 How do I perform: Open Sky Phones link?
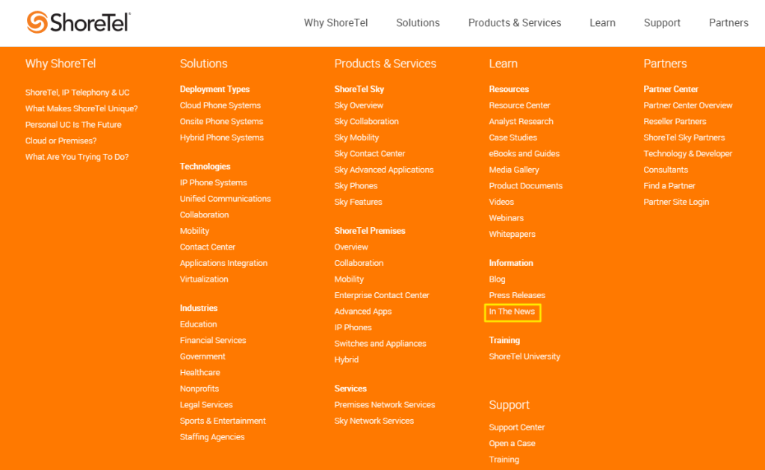pyautogui.click(x=356, y=186)
